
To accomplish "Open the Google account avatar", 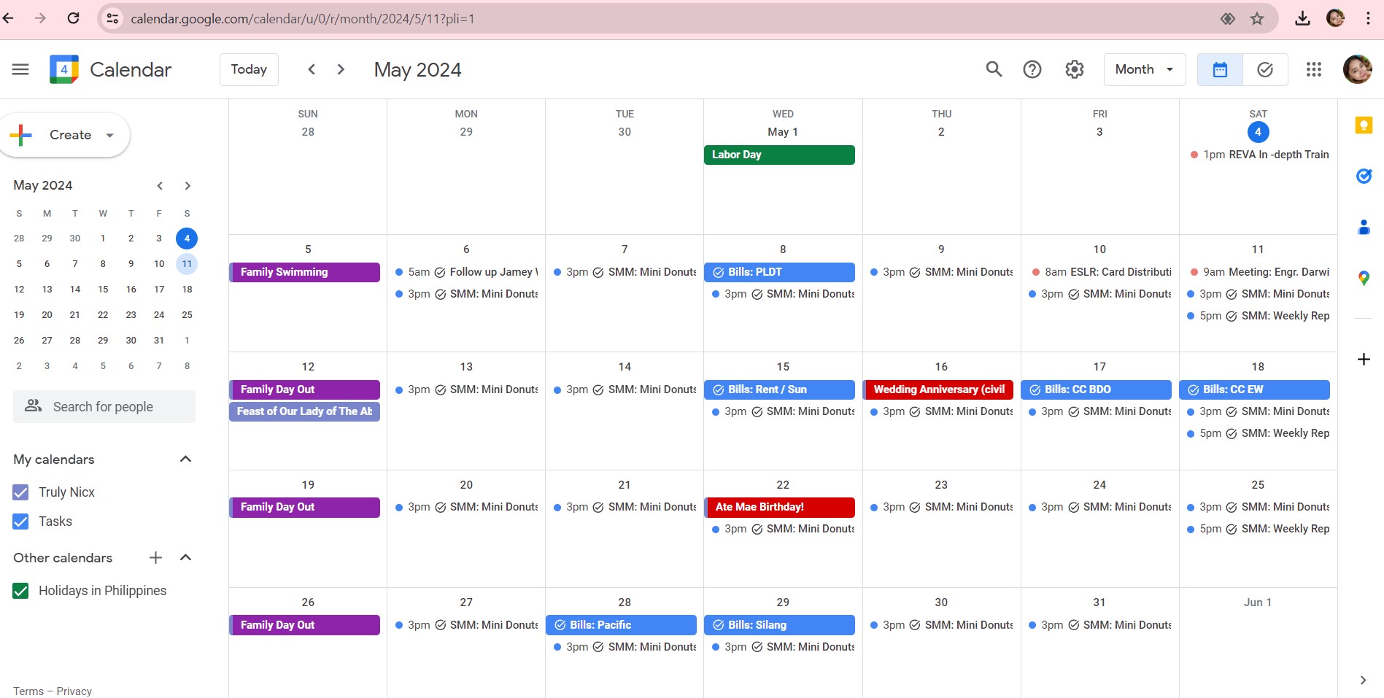I will click(1357, 69).
